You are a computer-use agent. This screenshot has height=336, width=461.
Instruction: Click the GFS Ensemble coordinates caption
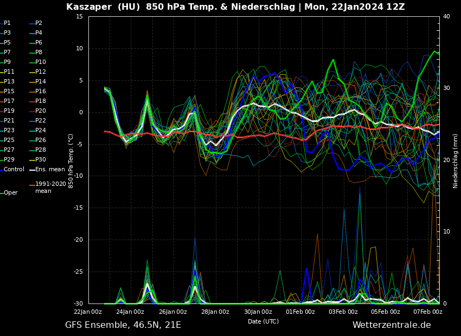click(x=123, y=325)
